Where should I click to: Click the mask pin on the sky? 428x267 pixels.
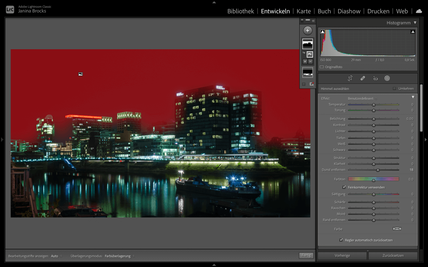click(81, 74)
